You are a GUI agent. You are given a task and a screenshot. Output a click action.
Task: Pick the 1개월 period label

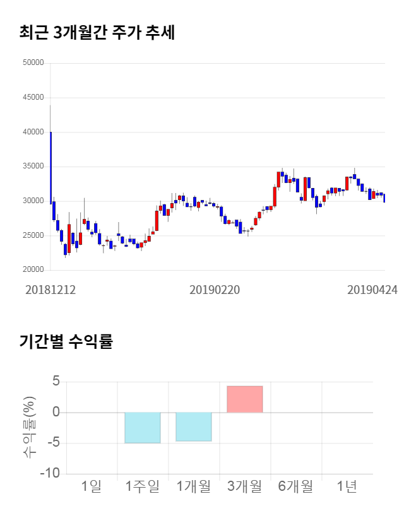pyautogui.click(x=193, y=486)
